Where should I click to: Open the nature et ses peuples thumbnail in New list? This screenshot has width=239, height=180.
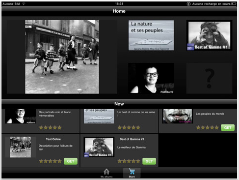[x=99, y=116]
